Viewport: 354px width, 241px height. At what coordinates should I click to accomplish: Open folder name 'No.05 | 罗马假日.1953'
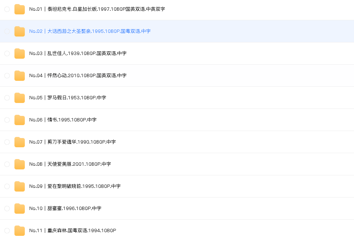click(68, 98)
